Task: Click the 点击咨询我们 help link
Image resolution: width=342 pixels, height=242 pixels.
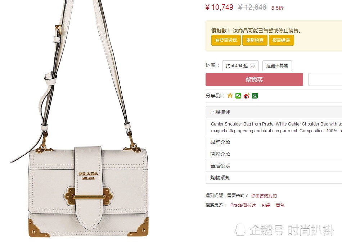Action: (x=264, y=196)
